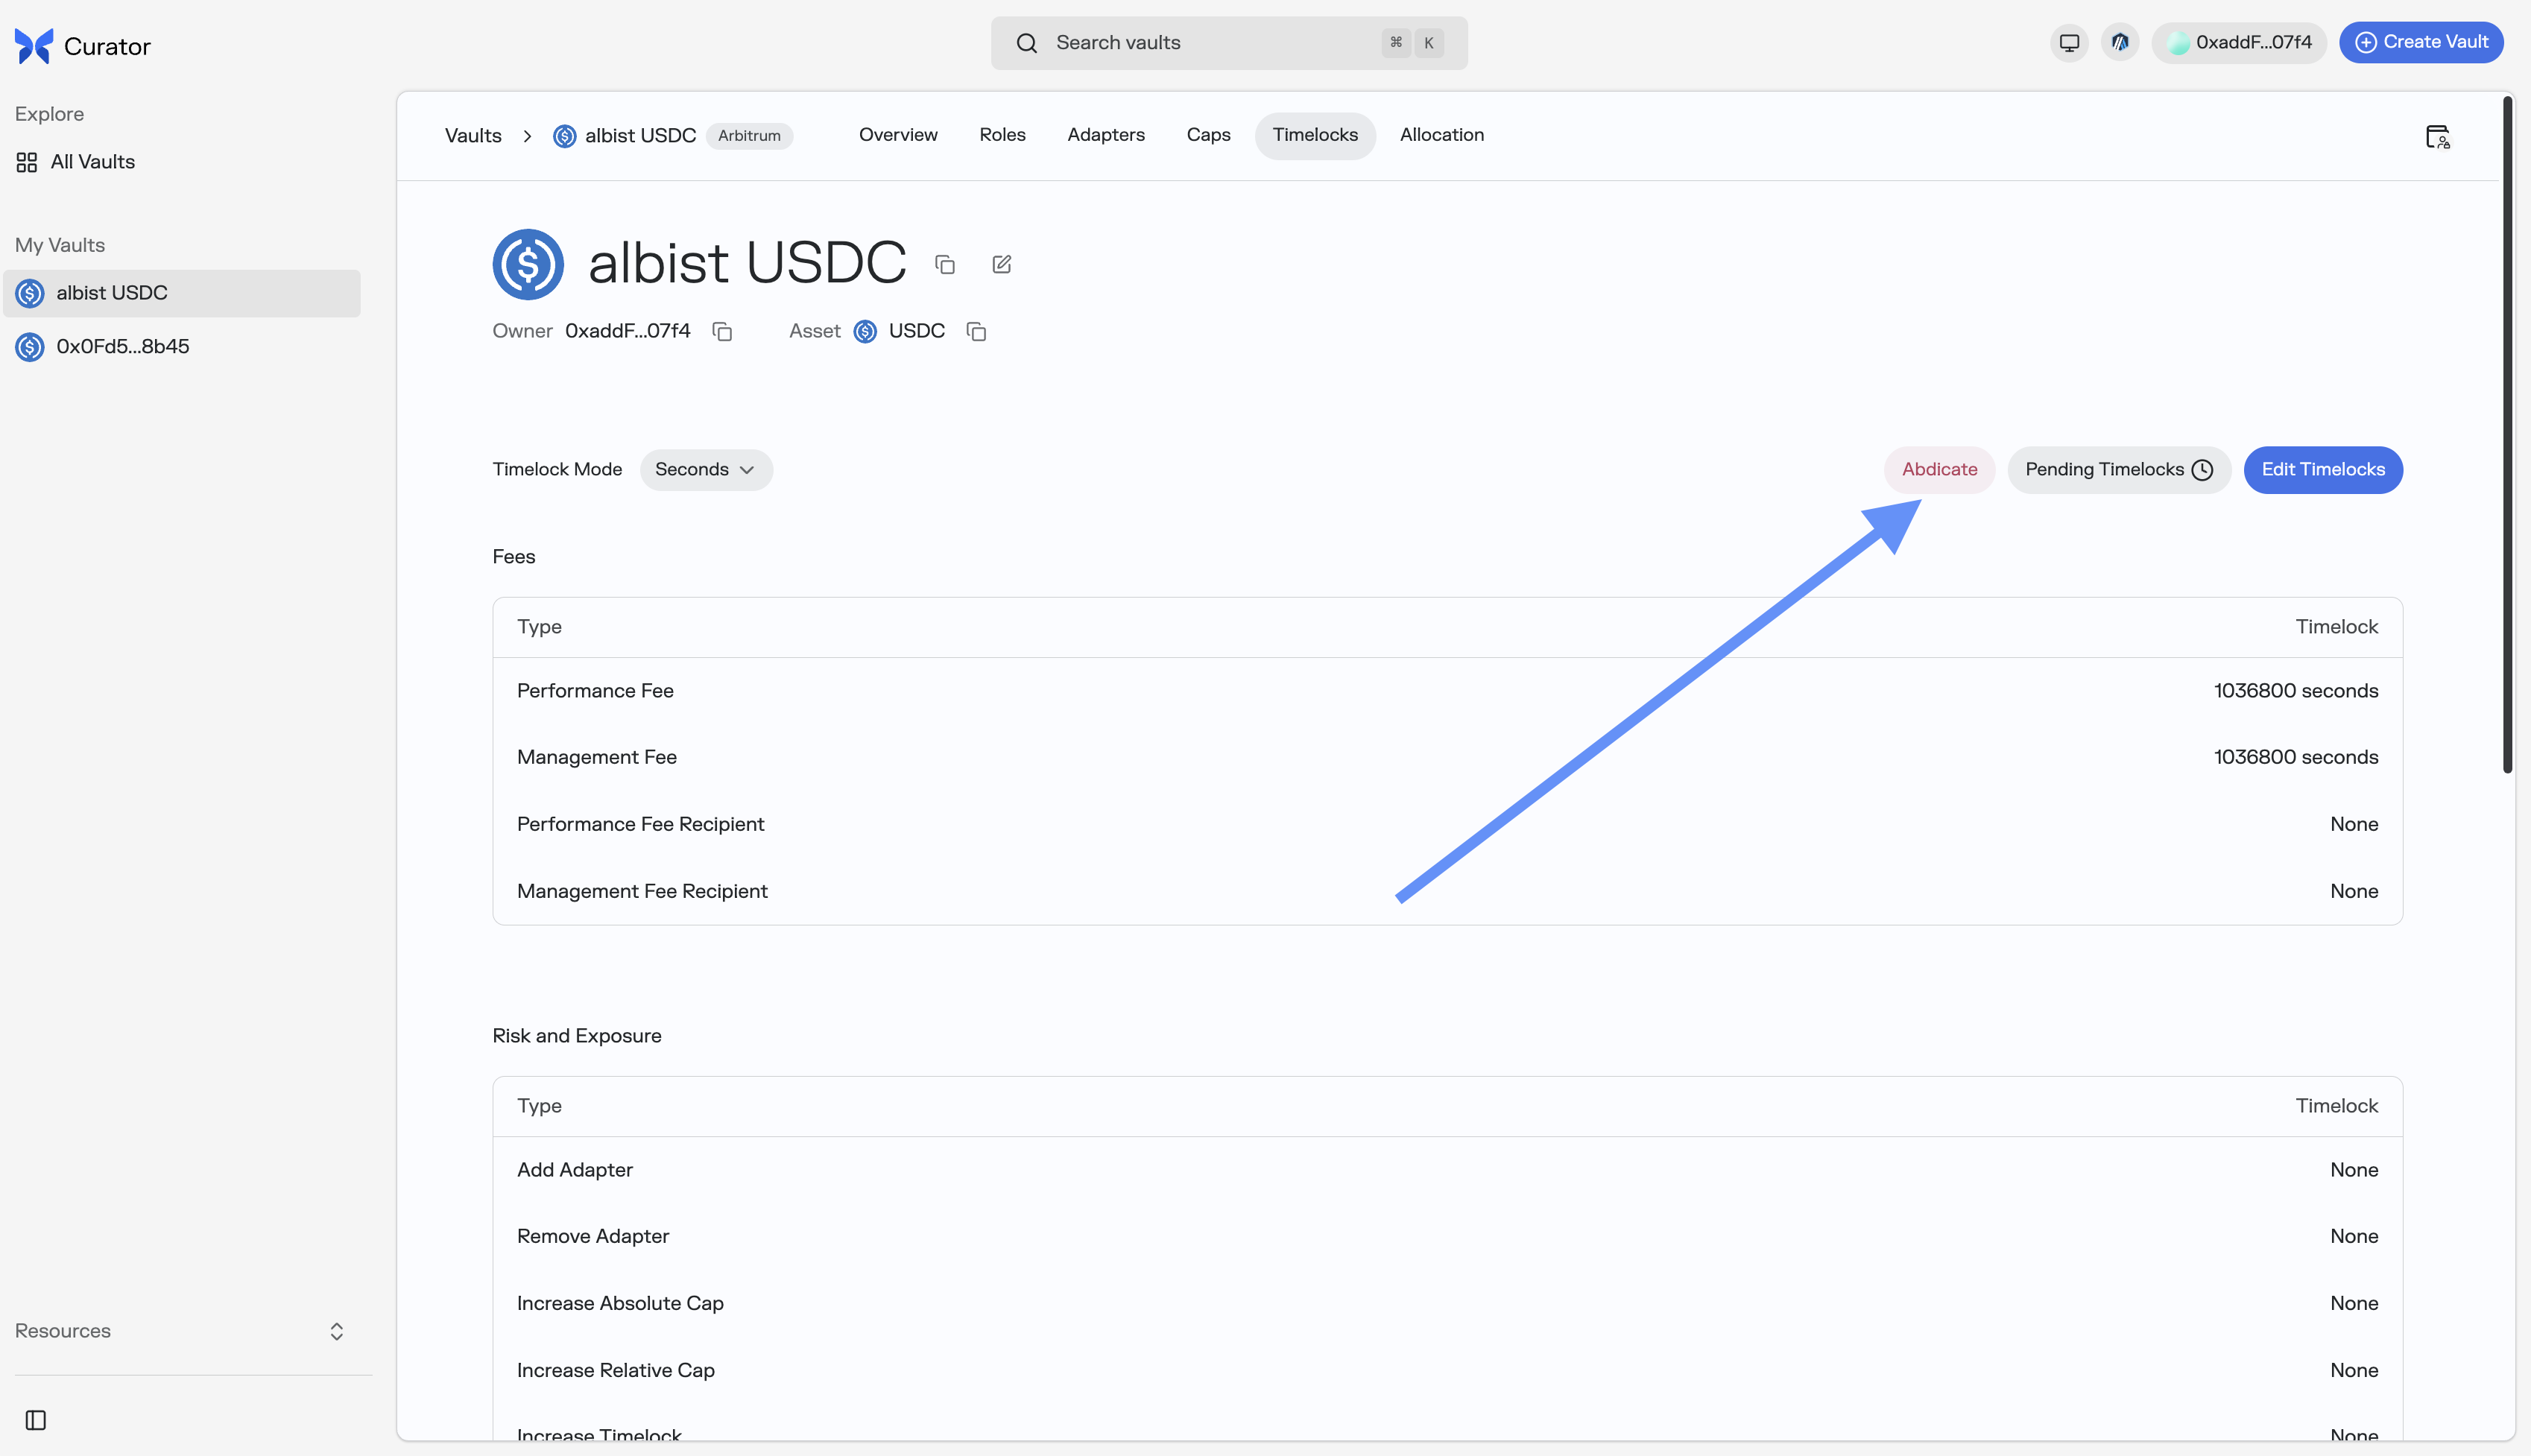This screenshot has width=2531, height=1456.
Task: Click the monitor display icon in header
Action: (x=2068, y=43)
